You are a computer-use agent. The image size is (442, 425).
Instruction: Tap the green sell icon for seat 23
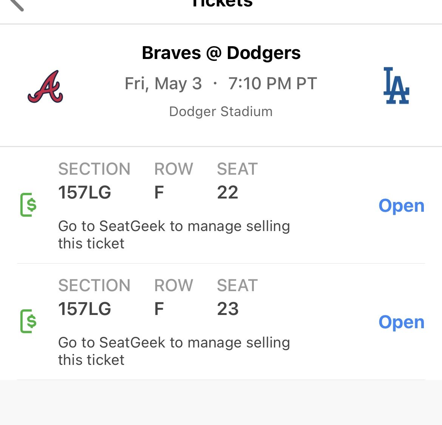click(x=28, y=321)
